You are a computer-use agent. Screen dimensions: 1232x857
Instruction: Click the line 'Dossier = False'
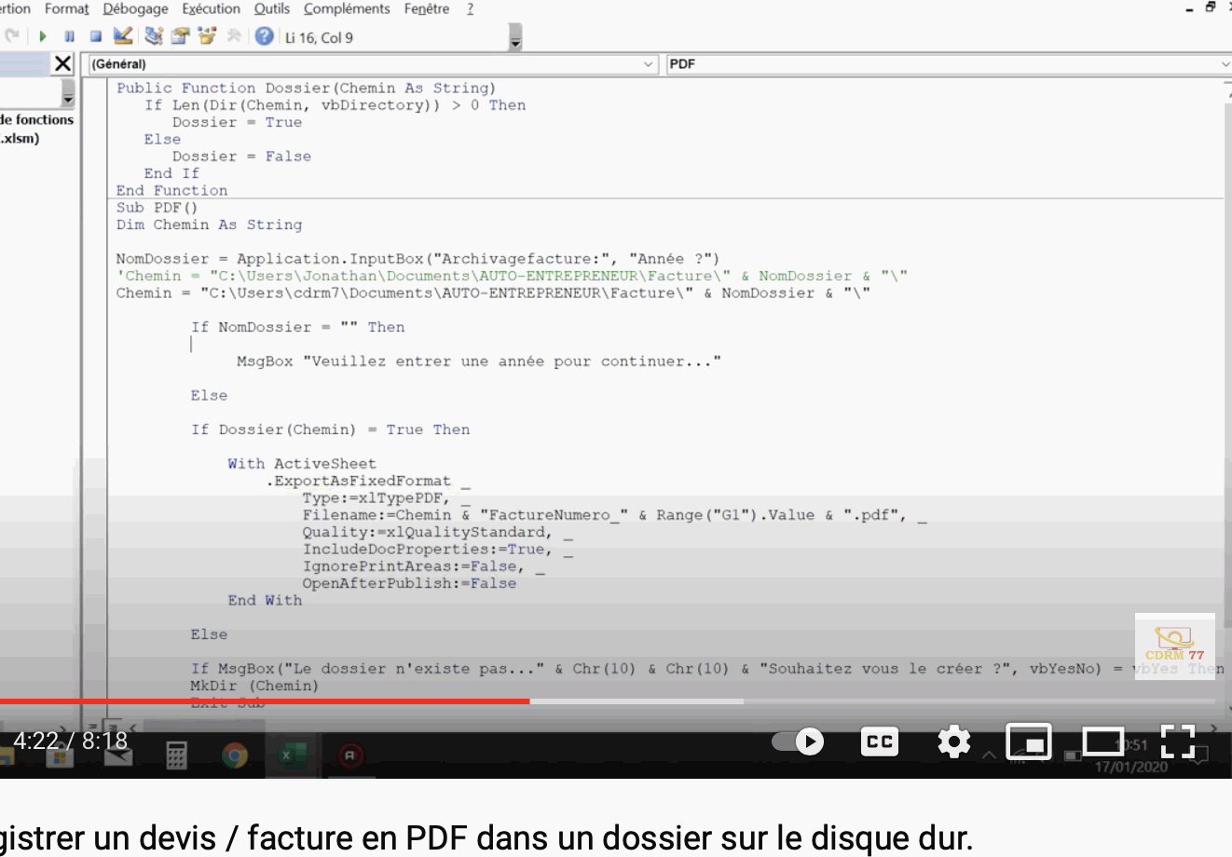[241, 156]
